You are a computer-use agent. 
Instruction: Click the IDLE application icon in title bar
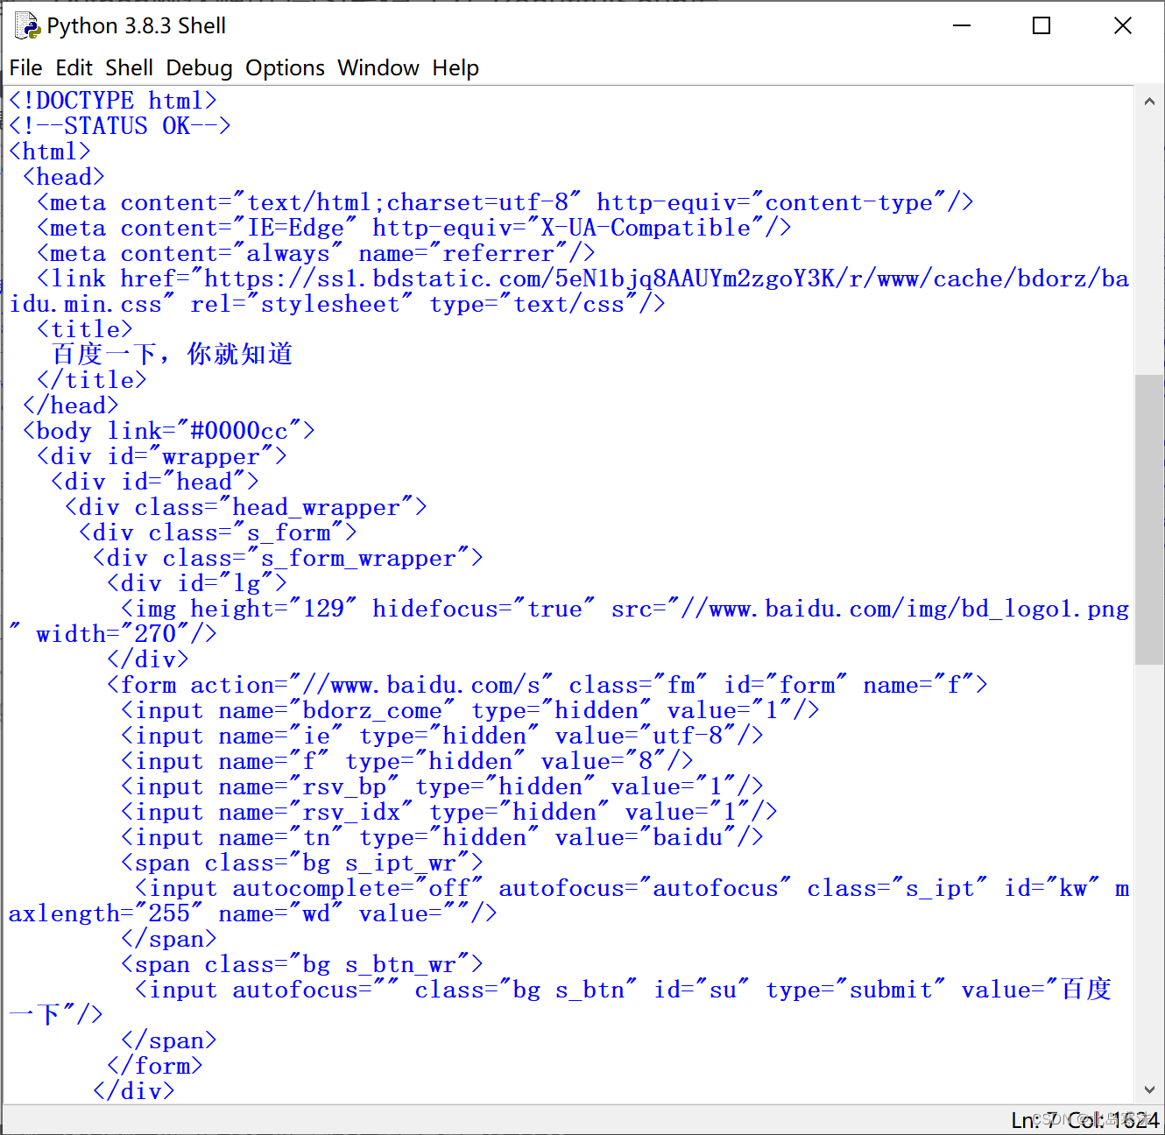[26, 25]
